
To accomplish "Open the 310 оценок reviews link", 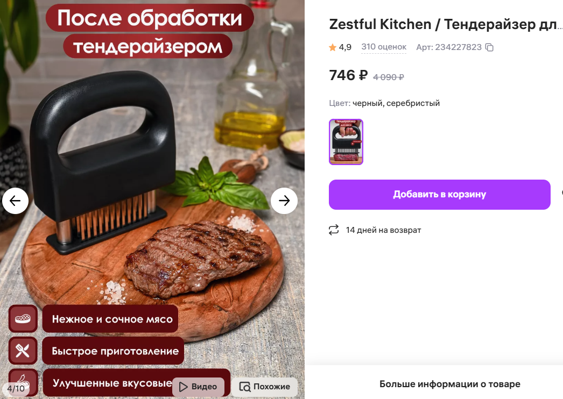I will point(383,47).
